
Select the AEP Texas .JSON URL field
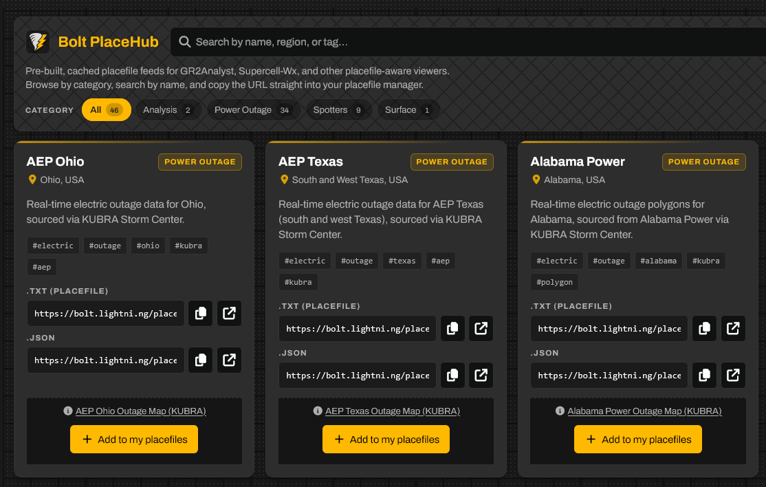pyautogui.click(x=358, y=375)
